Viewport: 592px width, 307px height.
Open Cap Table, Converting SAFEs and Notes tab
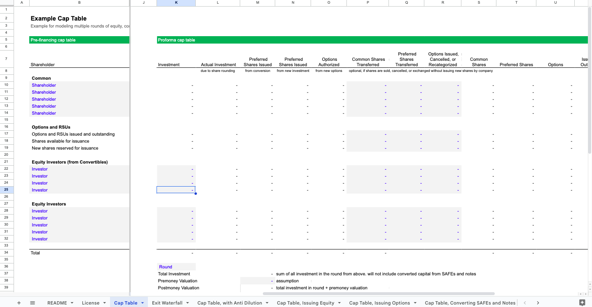click(470, 303)
